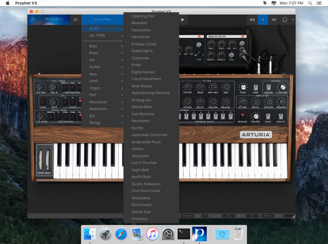
Task: Launch Terminal from the Dock
Action: pos(184,234)
